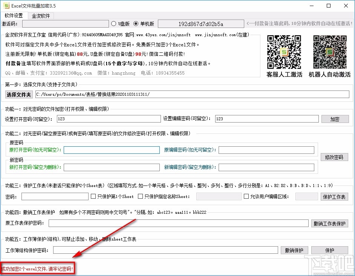Select the U盘版 radio button

[x=113, y=23]
